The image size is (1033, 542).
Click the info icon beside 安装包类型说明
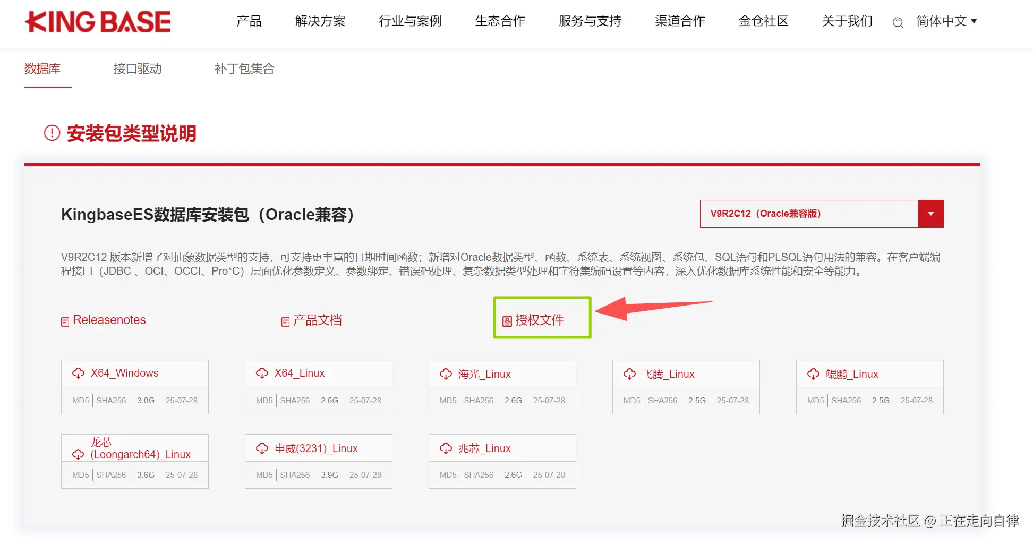pyautogui.click(x=52, y=133)
